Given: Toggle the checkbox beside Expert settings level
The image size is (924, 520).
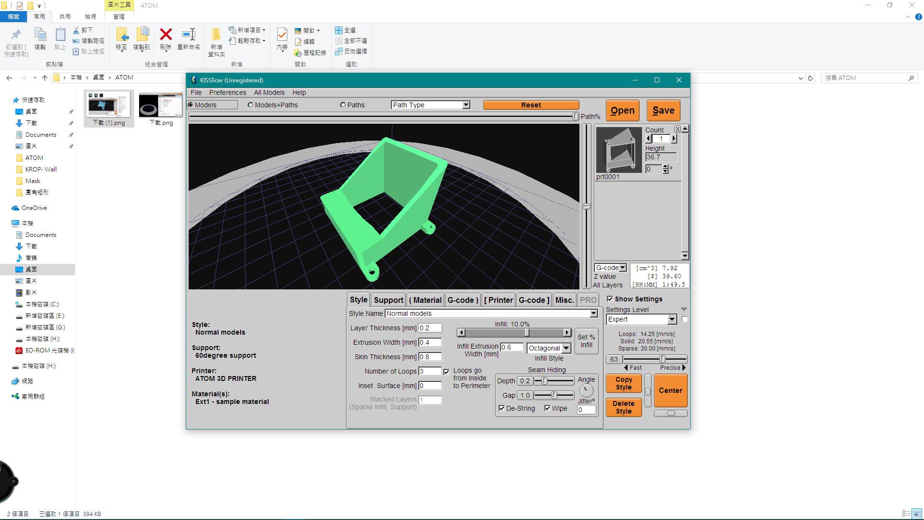Looking at the screenshot, I should point(685,319).
